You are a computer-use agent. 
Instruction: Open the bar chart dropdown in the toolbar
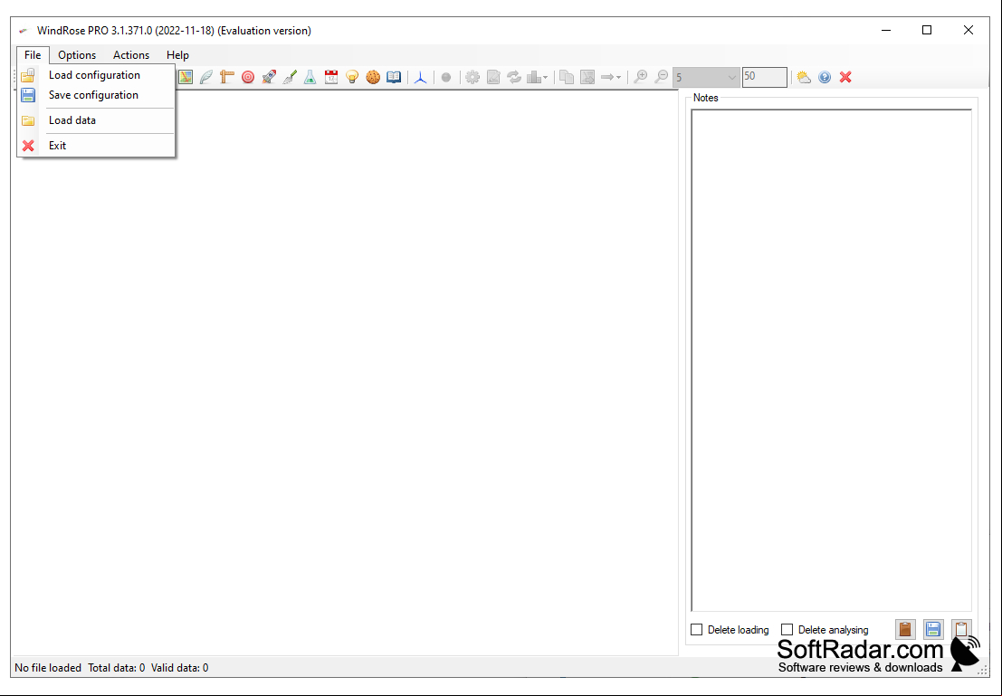[x=538, y=77]
